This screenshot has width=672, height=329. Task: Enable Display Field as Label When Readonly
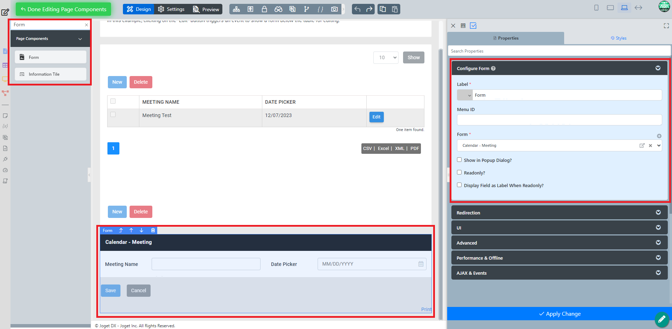click(x=459, y=185)
